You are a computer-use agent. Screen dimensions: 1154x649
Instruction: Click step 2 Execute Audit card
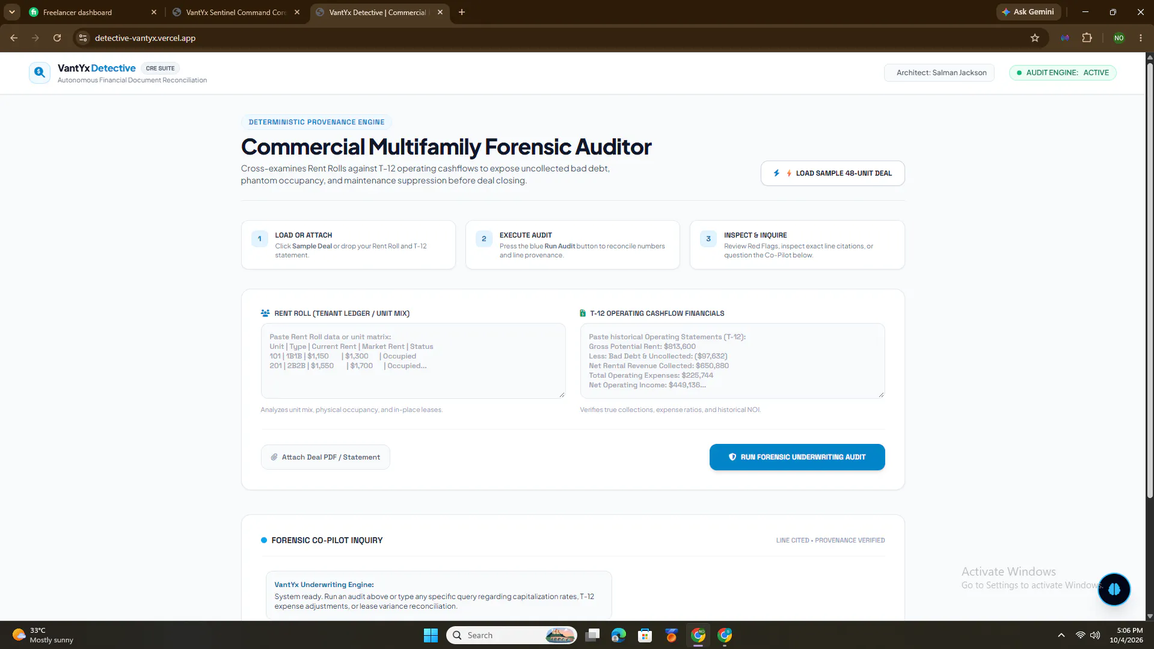[x=572, y=245]
